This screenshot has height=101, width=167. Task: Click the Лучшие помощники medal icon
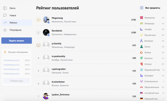pos(5,52)
